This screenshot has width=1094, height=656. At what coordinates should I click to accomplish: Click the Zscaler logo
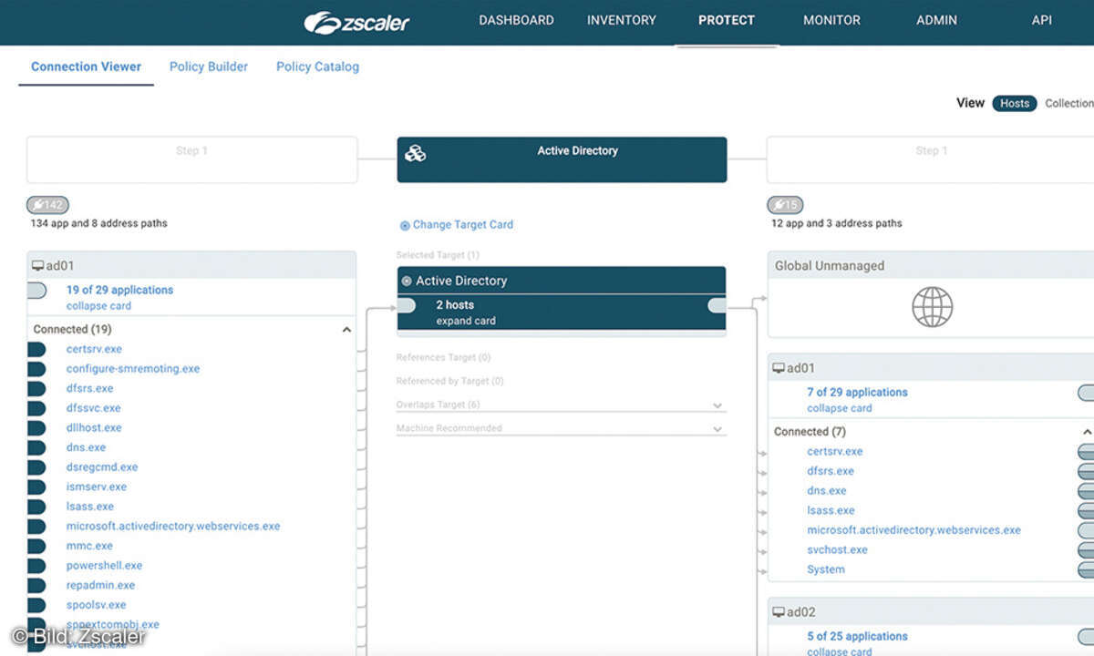(356, 22)
